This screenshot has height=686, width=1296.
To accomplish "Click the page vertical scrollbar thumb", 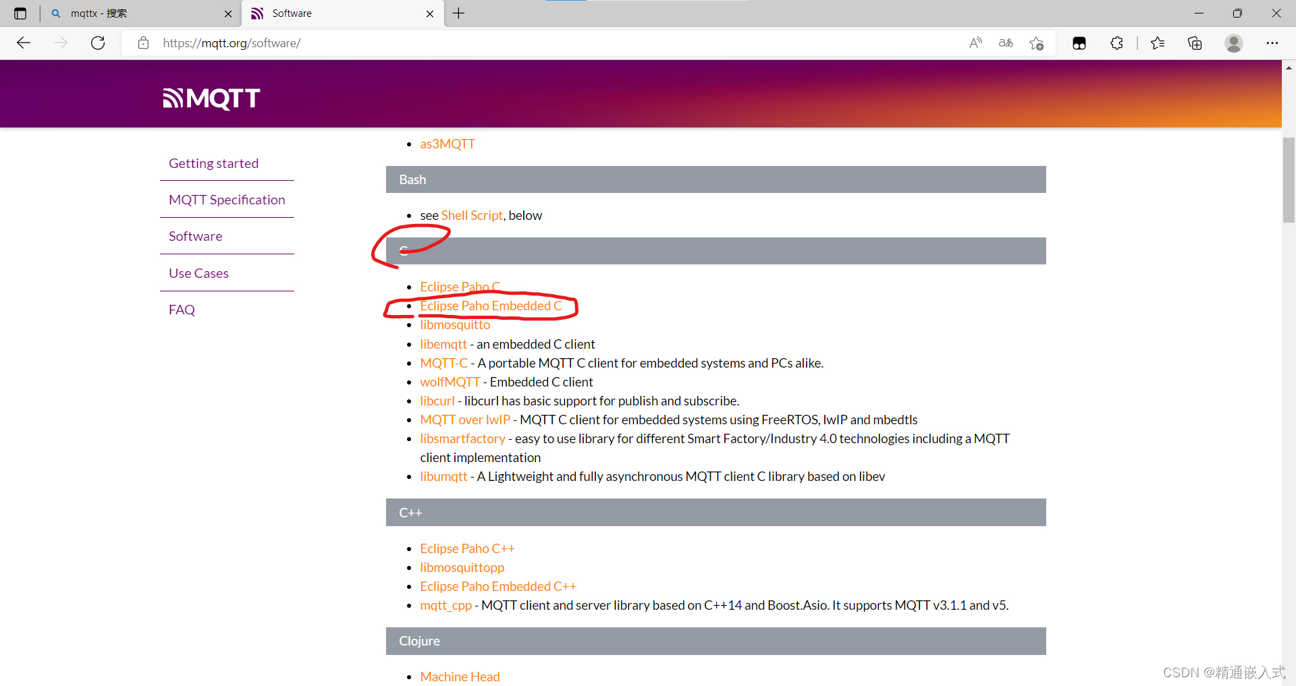I will [1289, 179].
